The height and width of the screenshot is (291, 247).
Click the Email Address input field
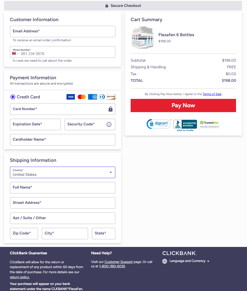pyautogui.click(x=63, y=31)
